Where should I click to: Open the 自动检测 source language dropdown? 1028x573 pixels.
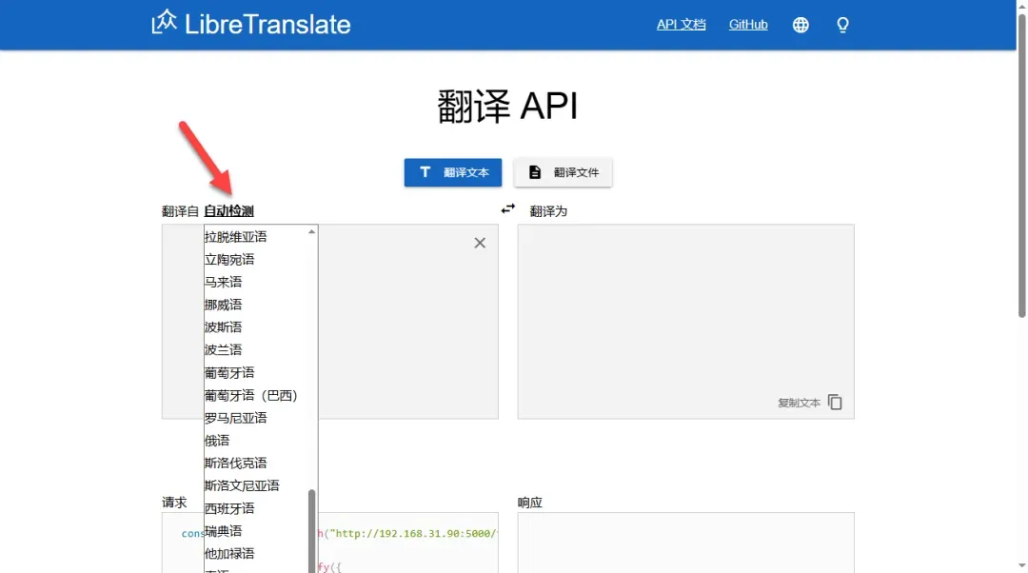click(228, 211)
